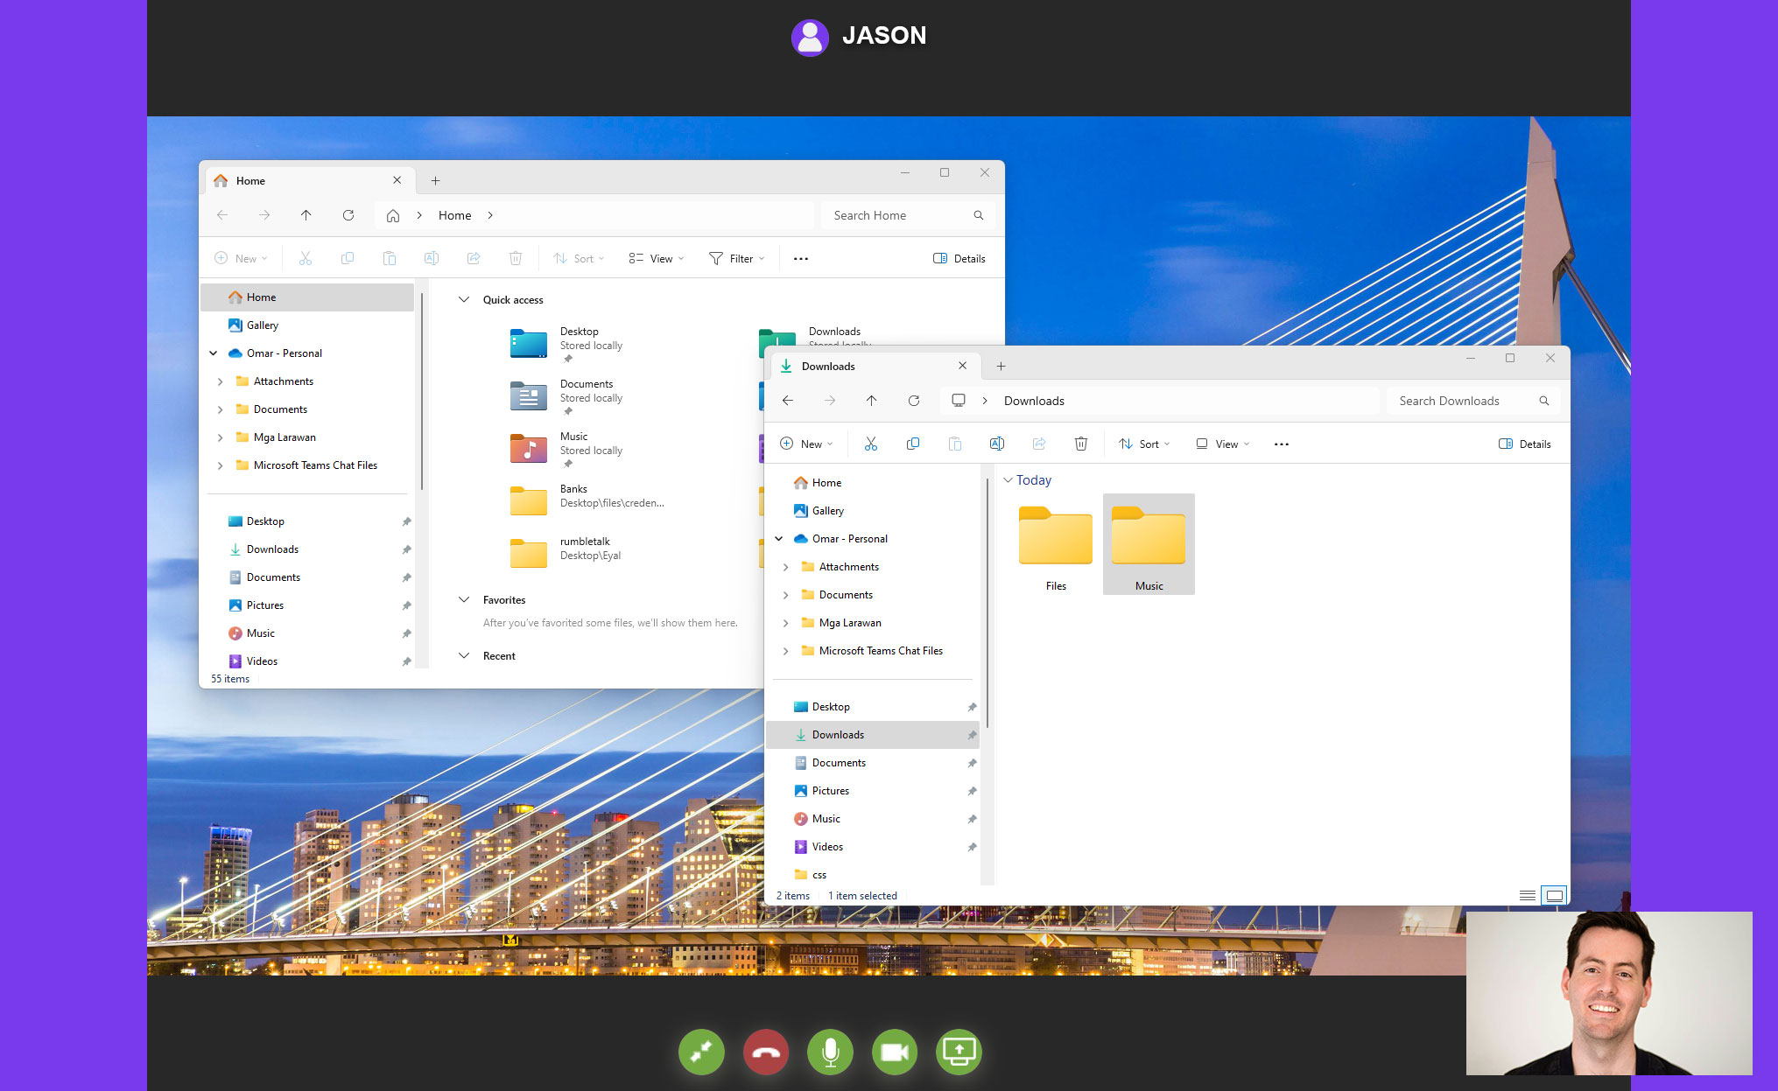
Task: Add new tab in Downloads window
Action: tap(1001, 367)
